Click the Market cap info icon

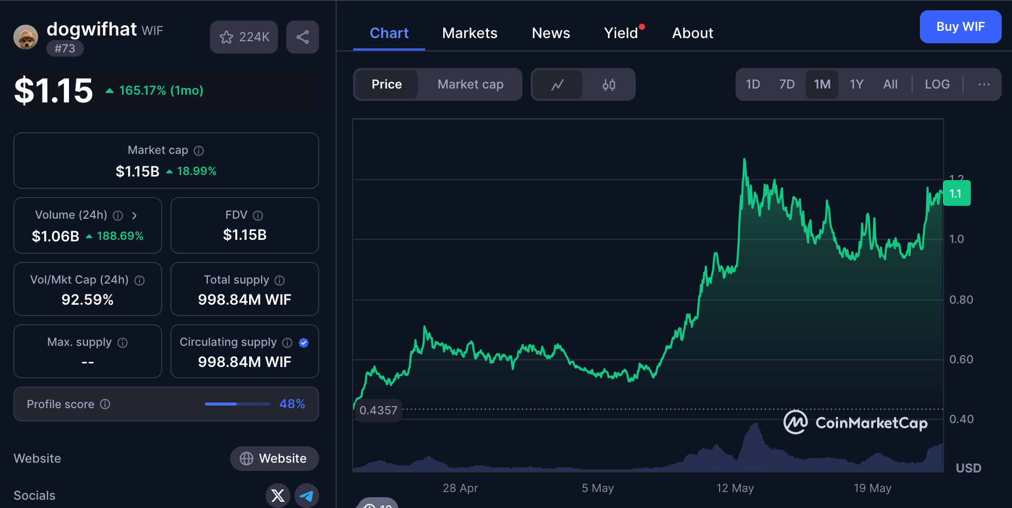pyautogui.click(x=199, y=150)
